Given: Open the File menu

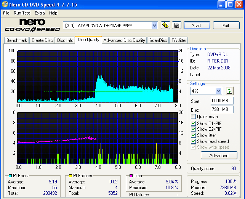Looking at the screenshot, I should (6, 13).
